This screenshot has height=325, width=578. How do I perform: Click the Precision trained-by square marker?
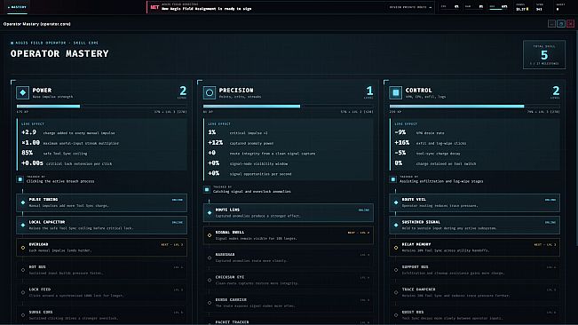coord(207,190)
